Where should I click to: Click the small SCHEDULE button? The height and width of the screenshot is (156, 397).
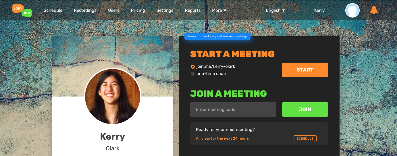[305, 138]
